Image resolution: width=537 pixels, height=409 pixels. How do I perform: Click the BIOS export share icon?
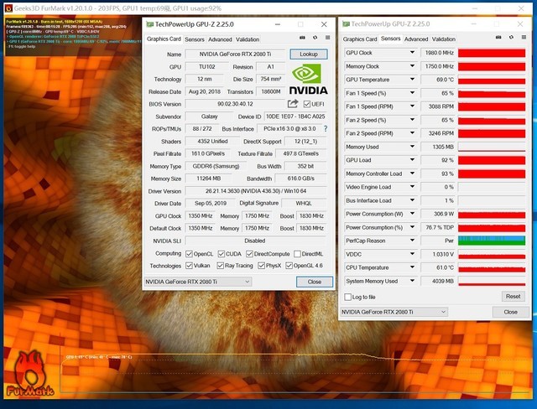click(x=293, y=103)
